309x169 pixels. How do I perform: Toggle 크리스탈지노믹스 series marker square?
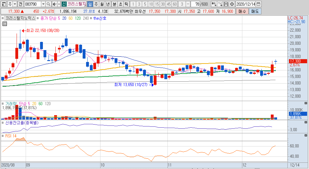[x=3, y=18]
